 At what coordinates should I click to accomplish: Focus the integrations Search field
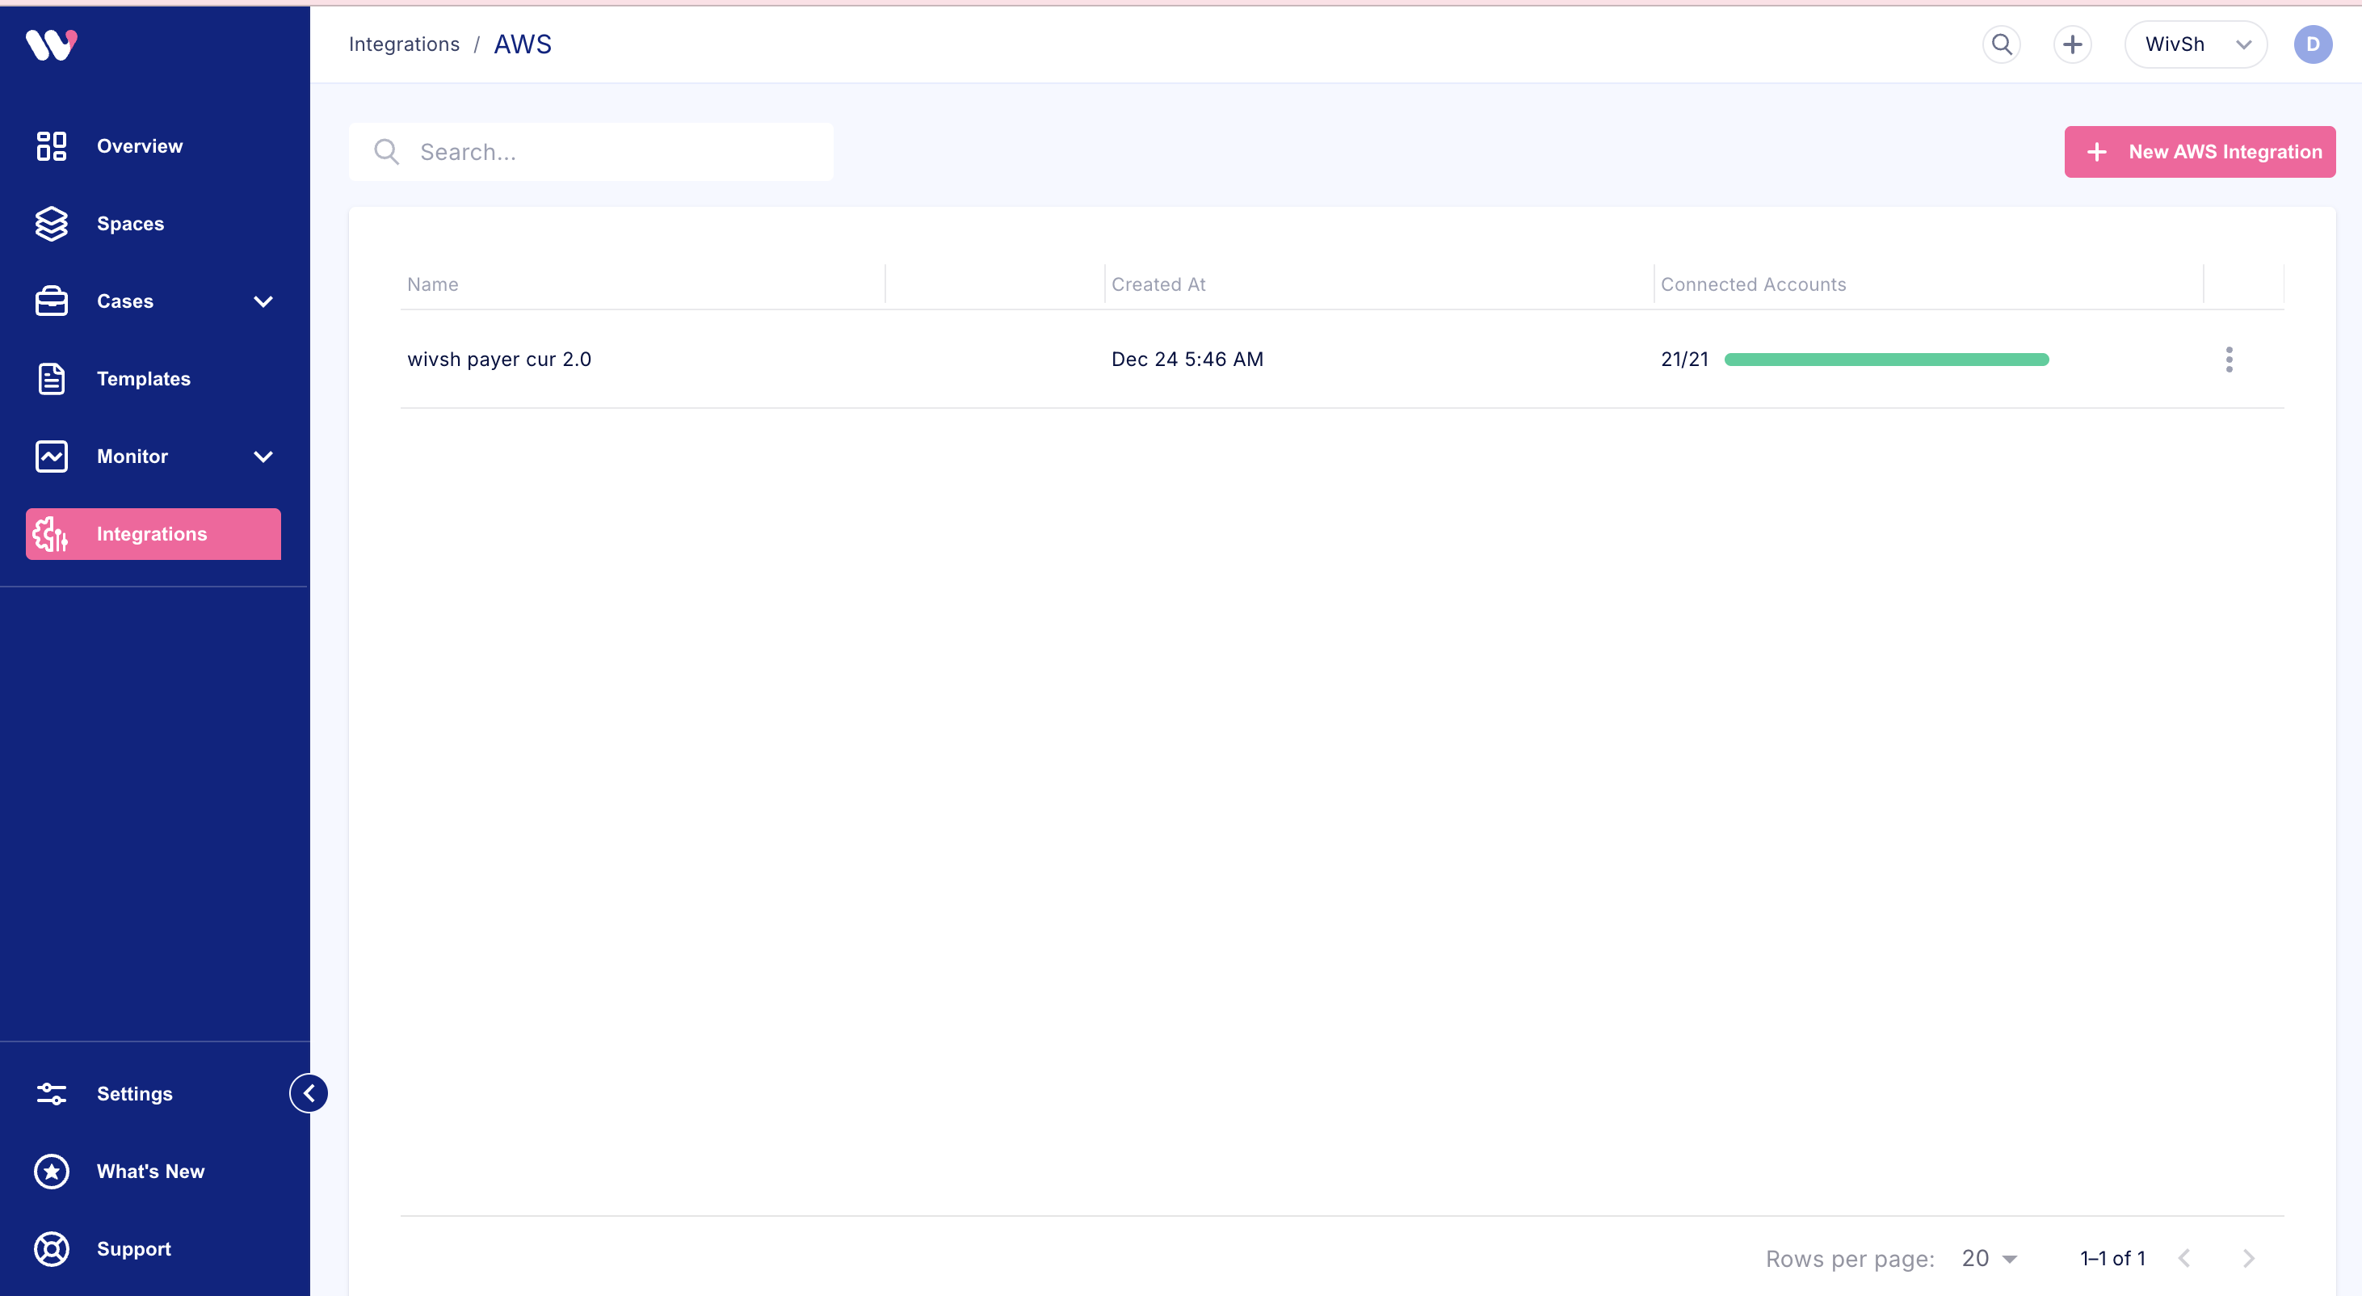coord(605,152)
